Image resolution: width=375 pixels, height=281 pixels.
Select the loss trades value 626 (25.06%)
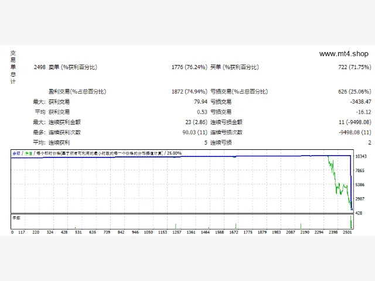tap(354, 91)
